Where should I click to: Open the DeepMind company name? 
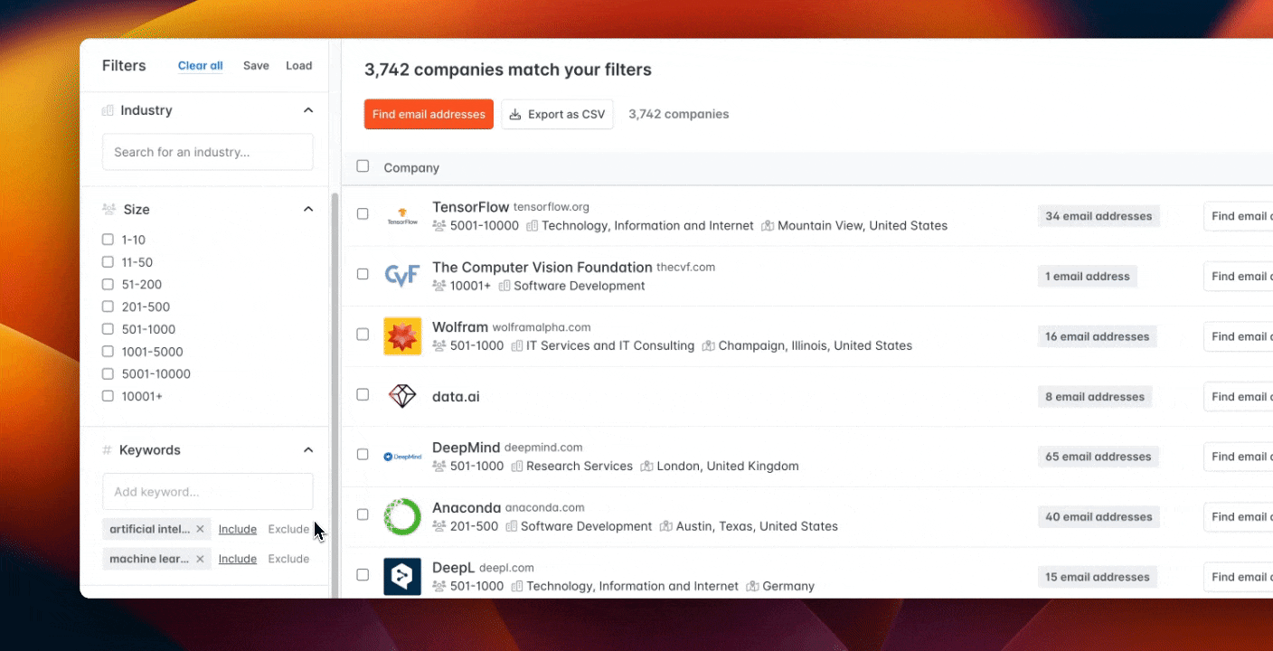point(467,448)
